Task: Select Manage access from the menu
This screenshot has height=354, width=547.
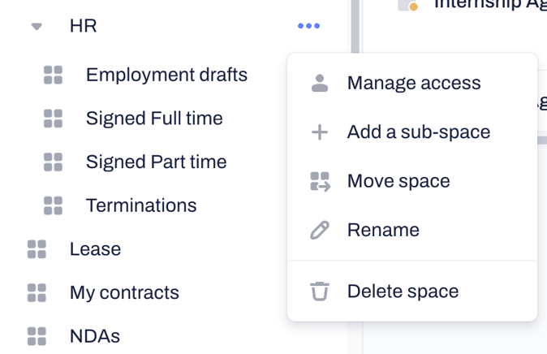Action: [x=414, y=83]
